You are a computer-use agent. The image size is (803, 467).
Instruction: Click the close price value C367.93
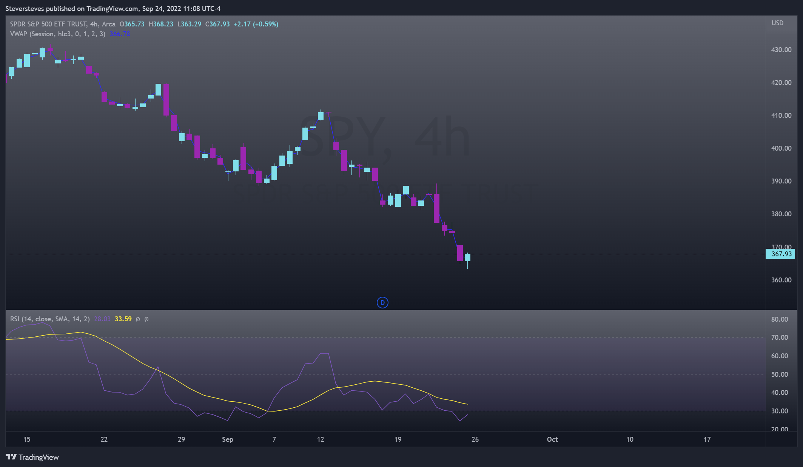[x=217, y=24]
